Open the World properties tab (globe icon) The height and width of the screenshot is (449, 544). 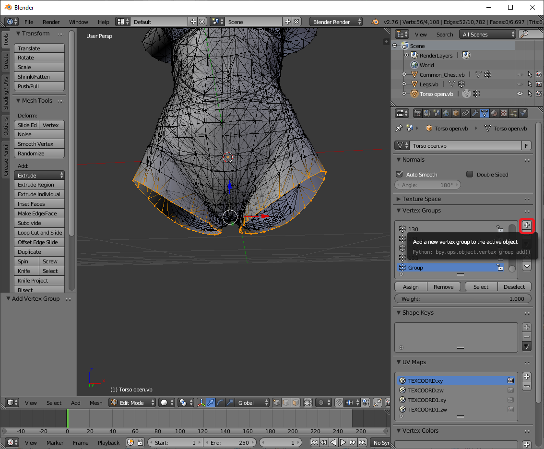446,113
